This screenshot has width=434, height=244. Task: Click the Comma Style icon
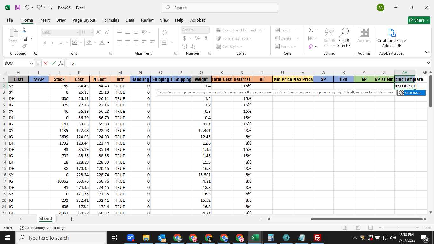[x=206, y=38]
